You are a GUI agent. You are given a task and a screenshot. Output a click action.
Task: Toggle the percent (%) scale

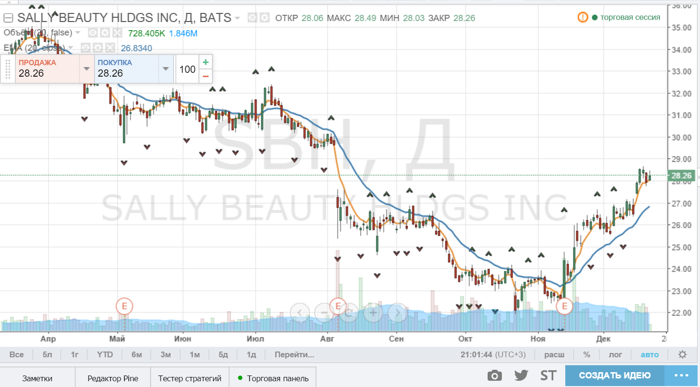tap(586, 355)
